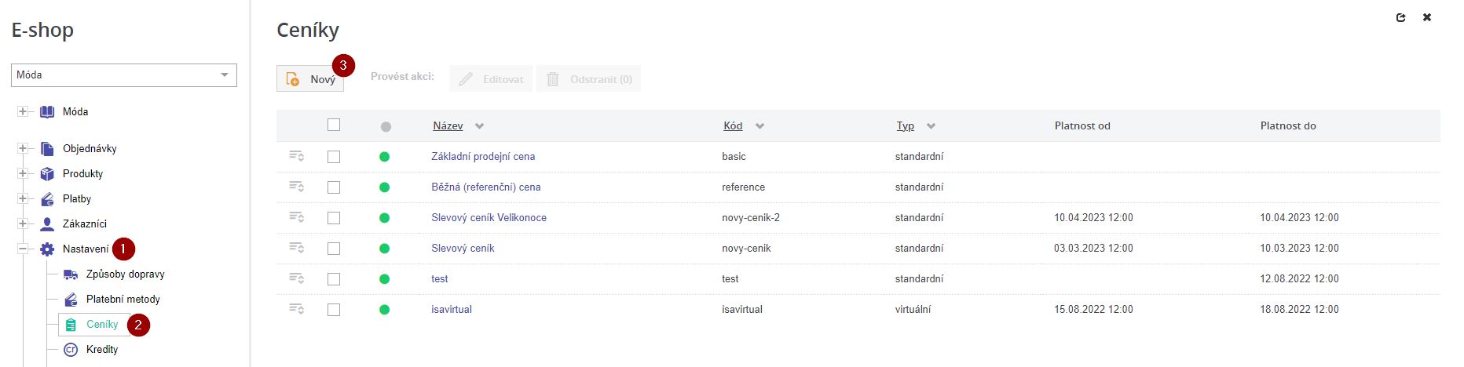Image resolution: width=1464 pixels, height=367 pixels.
Task: Expand the Móda tree node
Action: pos(23,112)
